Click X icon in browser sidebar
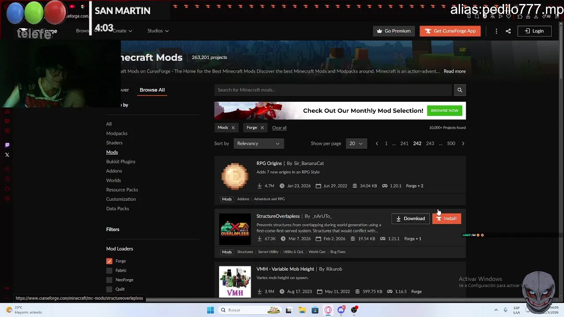 point(7,155)
